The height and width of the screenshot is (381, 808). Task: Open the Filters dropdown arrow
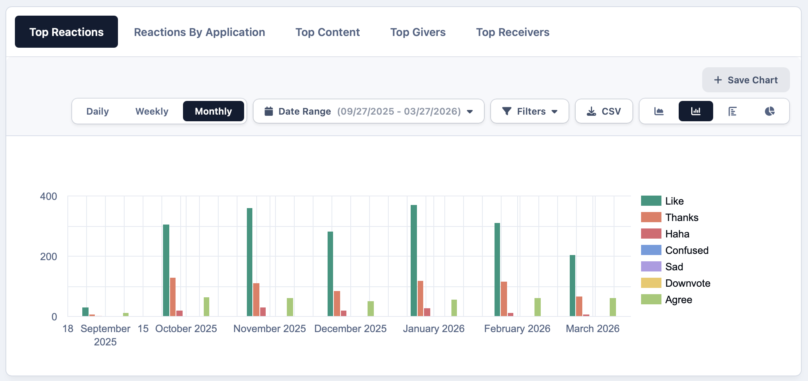(554, 112)
